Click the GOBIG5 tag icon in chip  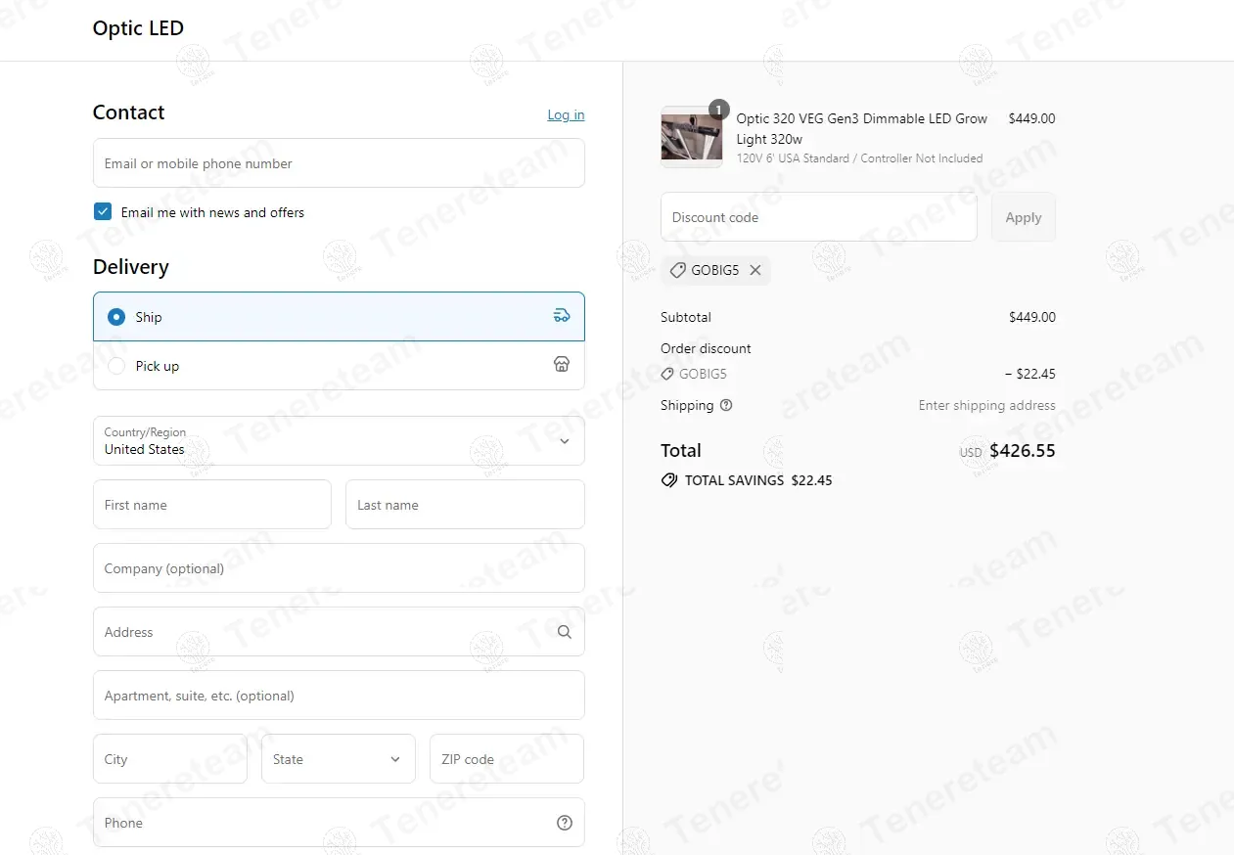(x=677, y=270)
